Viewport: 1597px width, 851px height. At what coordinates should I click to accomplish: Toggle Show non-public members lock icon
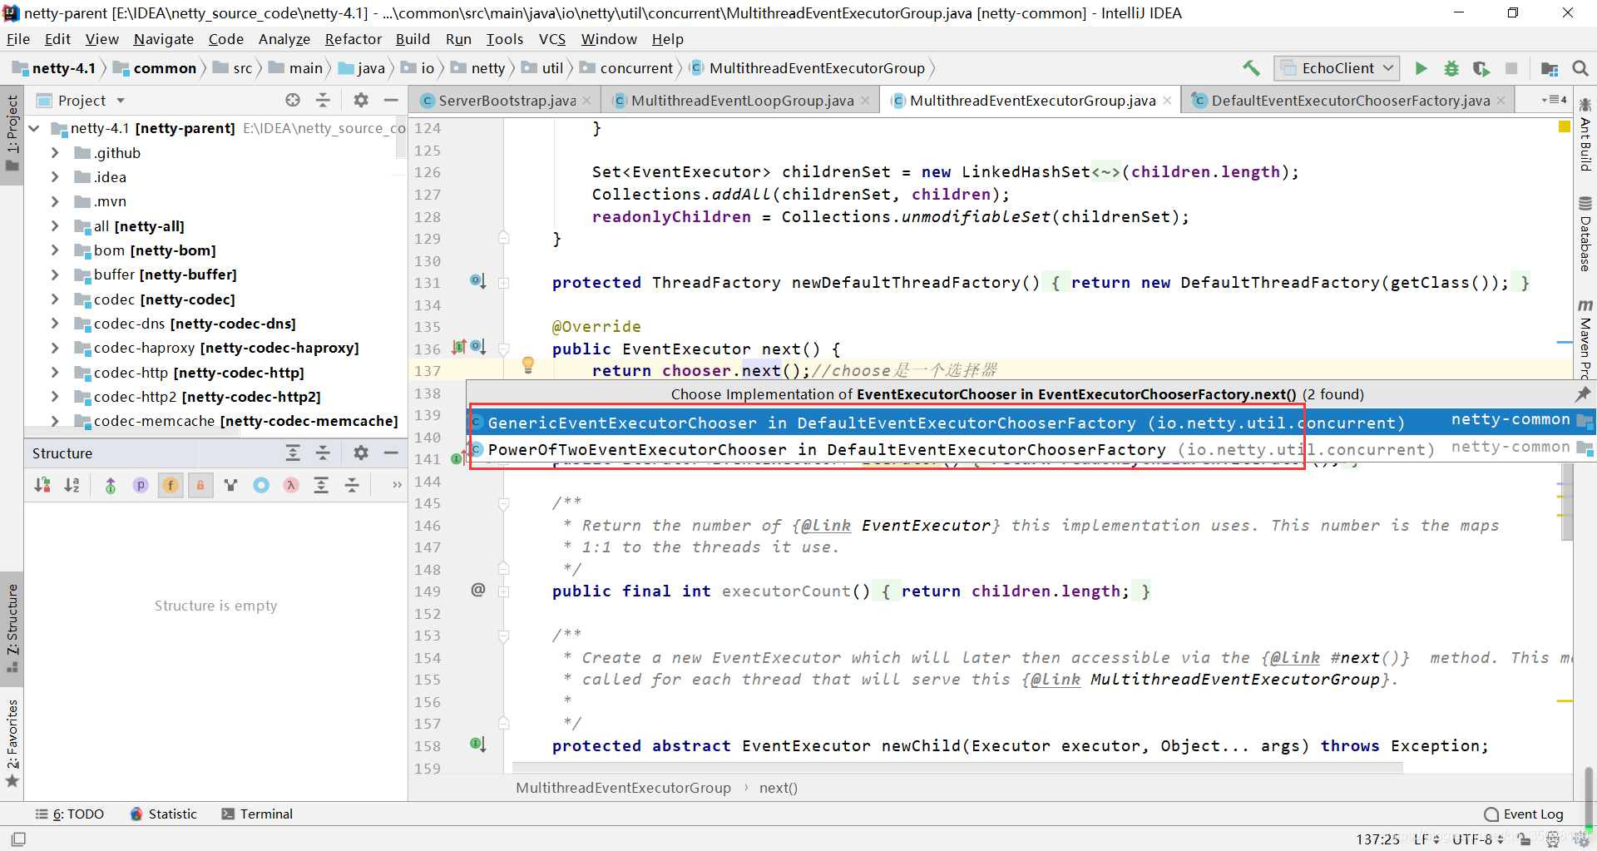tap(200, 485)
